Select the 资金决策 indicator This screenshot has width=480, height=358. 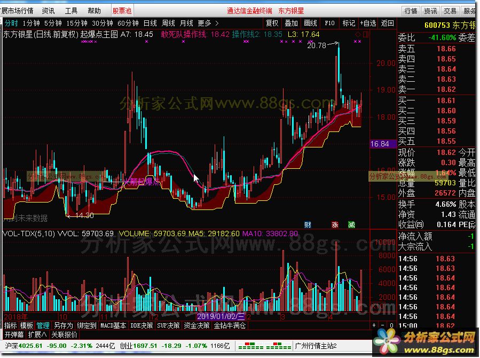click(x=197, y=325)
